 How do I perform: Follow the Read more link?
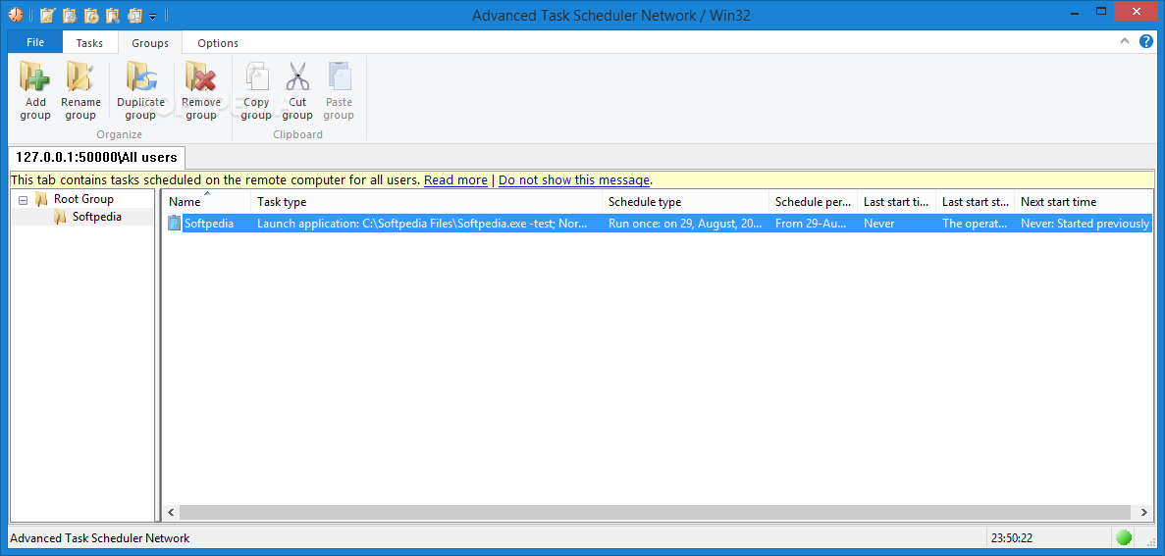[455, 179]
